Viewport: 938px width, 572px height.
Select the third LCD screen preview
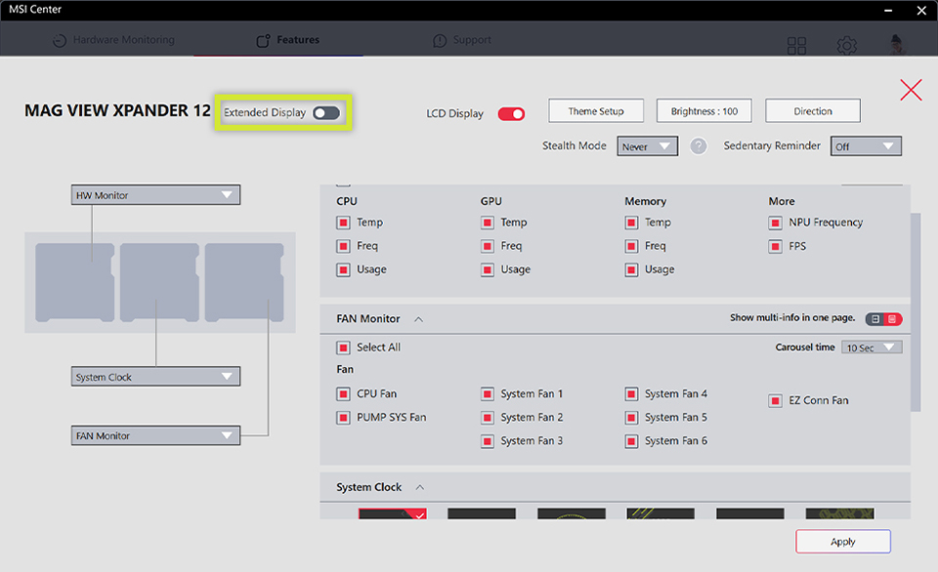click(x=244, y=282)
